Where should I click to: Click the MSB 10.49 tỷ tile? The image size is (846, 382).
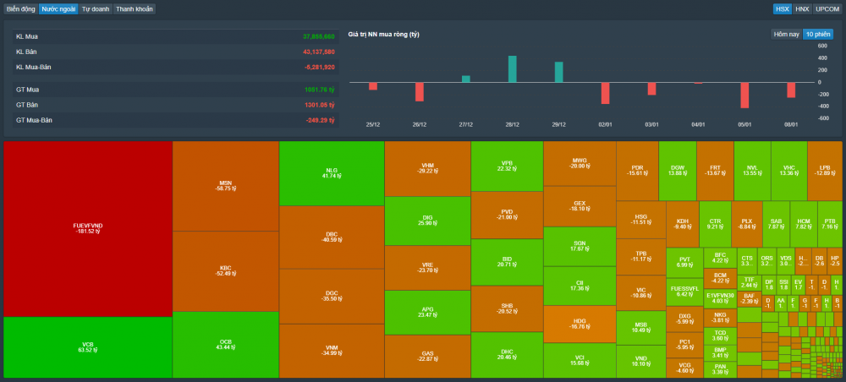tap(641, 328)
